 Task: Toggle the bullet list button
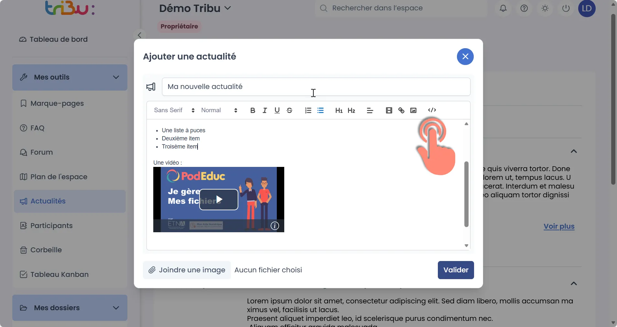pos(320,110)
